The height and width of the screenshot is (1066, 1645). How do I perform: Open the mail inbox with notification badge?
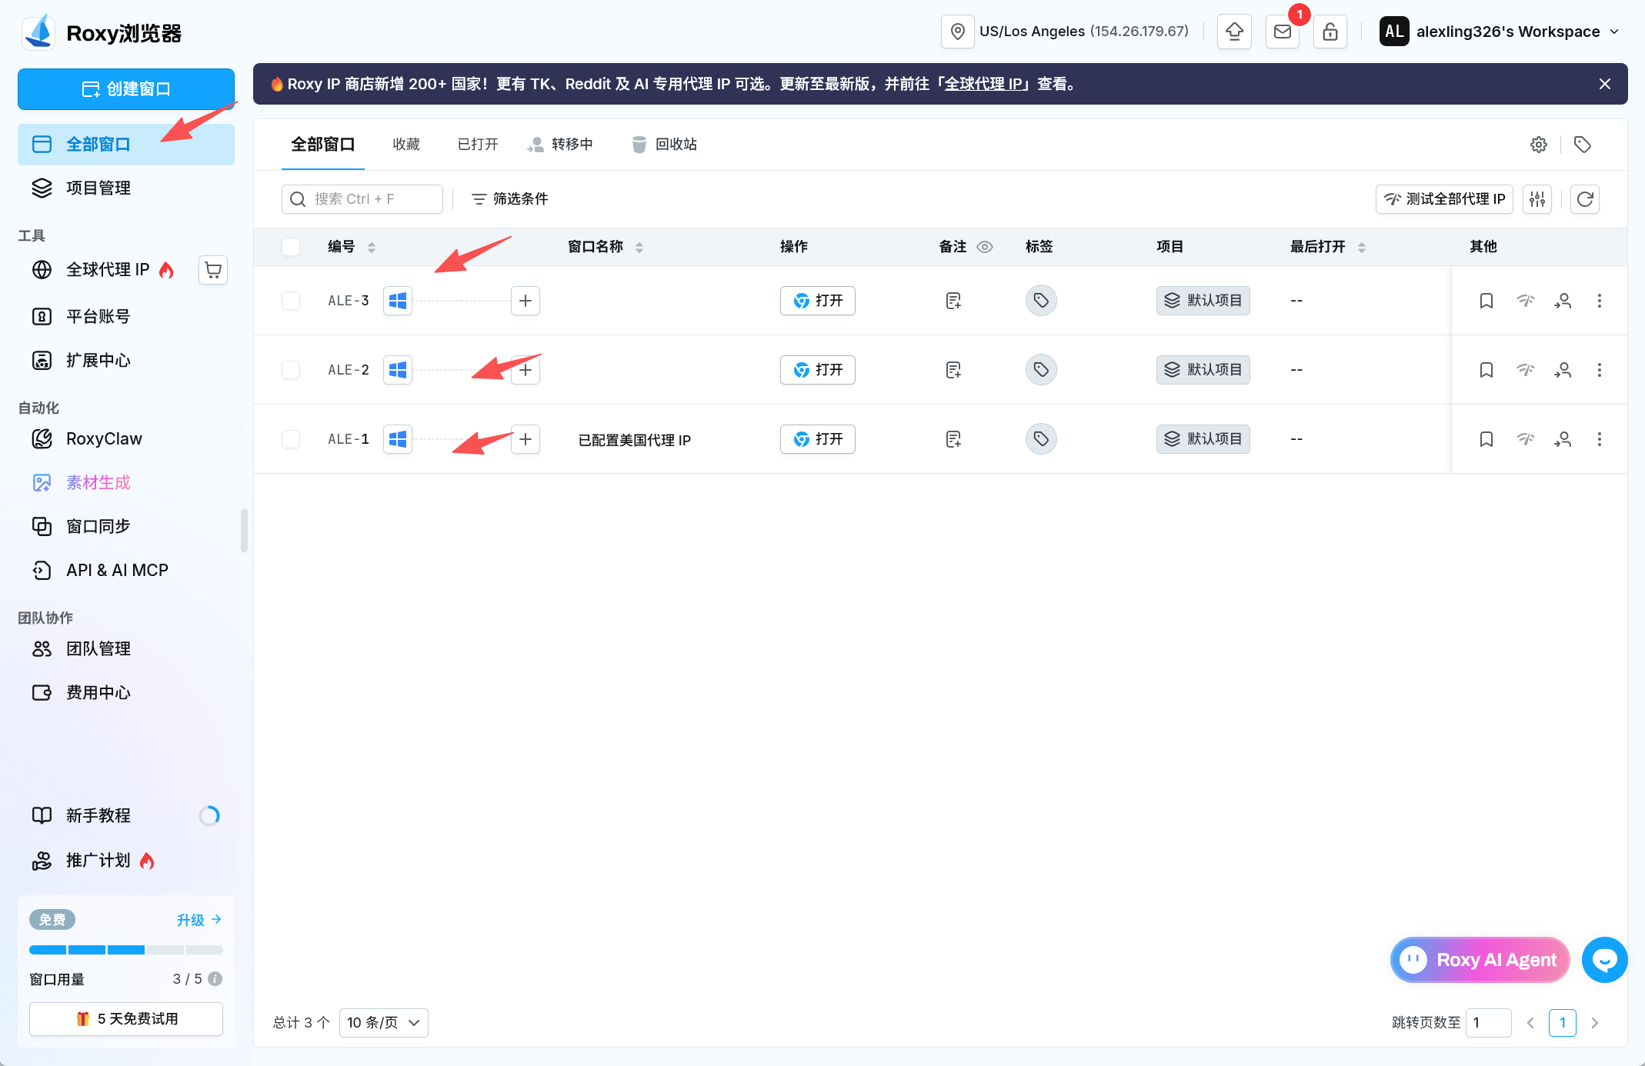point(1283,32)
